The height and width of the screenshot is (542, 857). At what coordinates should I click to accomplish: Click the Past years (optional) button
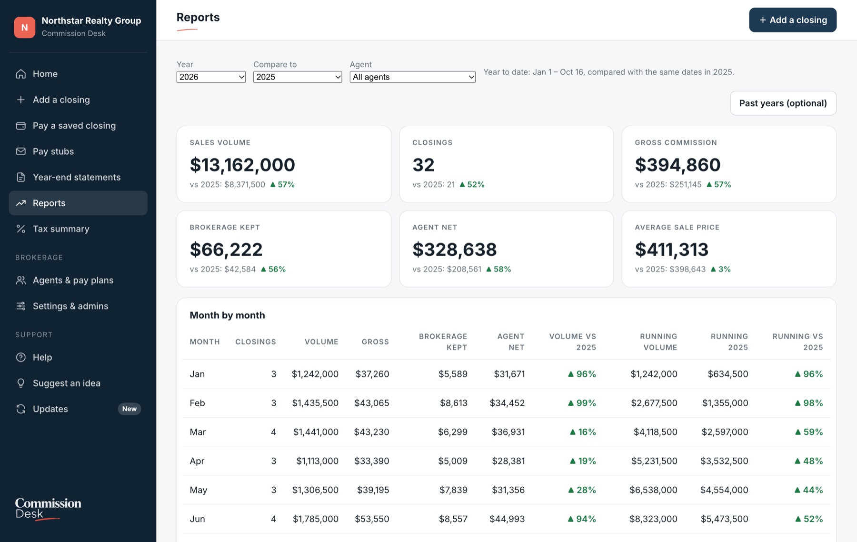[783, 103]
